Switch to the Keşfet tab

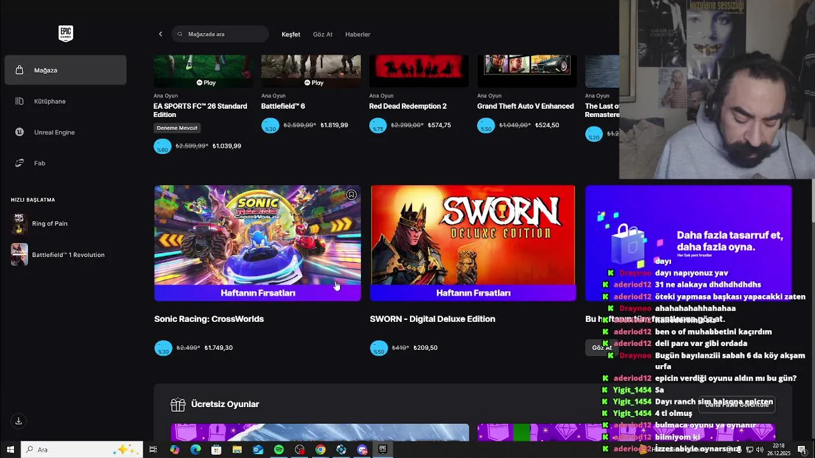291,34
